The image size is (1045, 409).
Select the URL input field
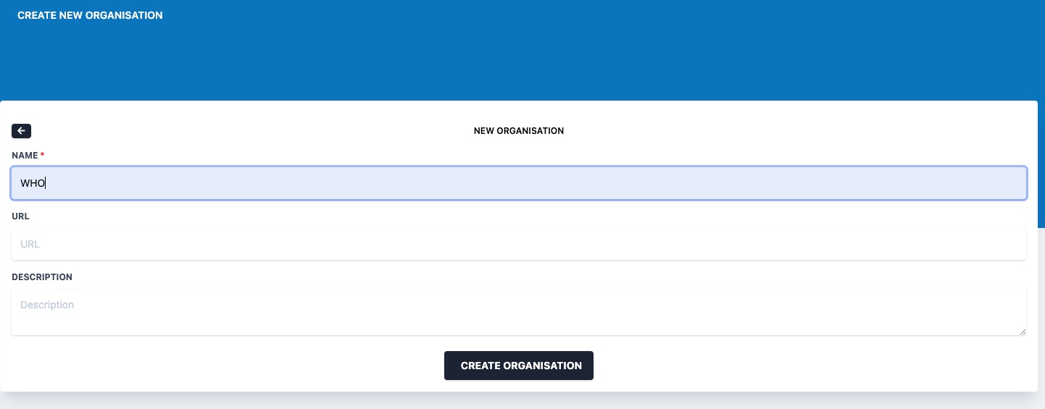(519, 244)
